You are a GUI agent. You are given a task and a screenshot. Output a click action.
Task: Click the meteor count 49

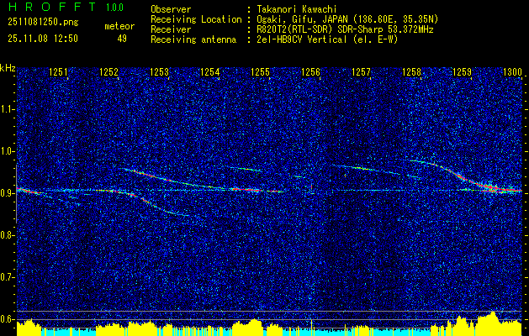click(122, 39)
